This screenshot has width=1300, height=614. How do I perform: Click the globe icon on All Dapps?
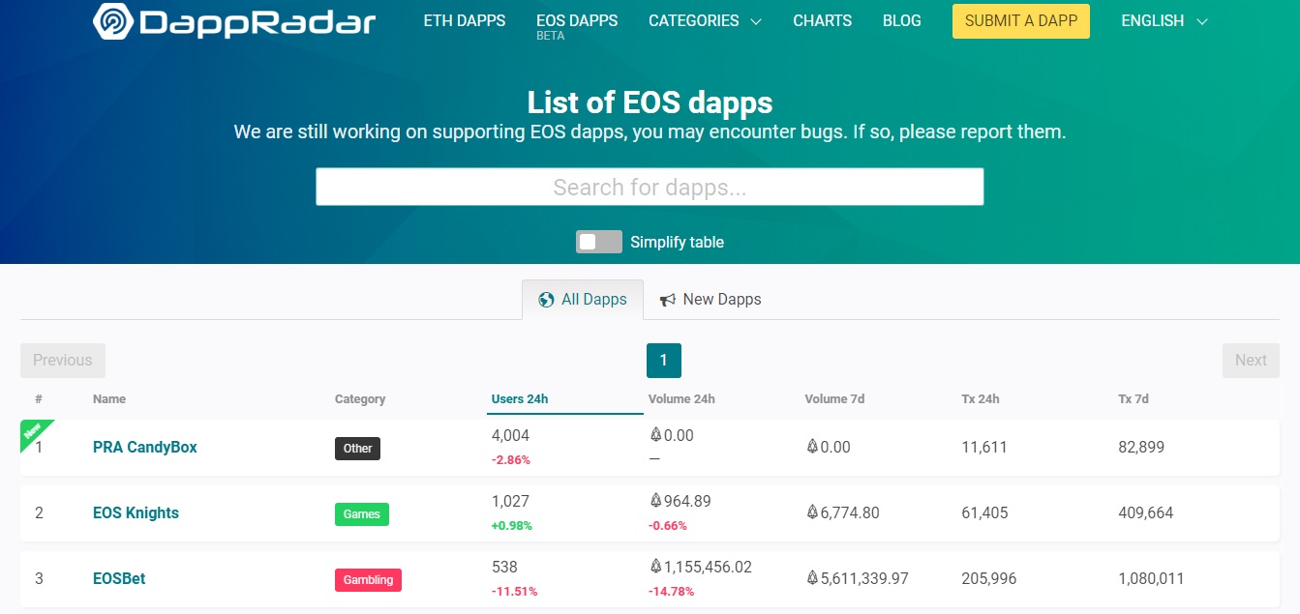pyautogui.click(x=547, y=300)
